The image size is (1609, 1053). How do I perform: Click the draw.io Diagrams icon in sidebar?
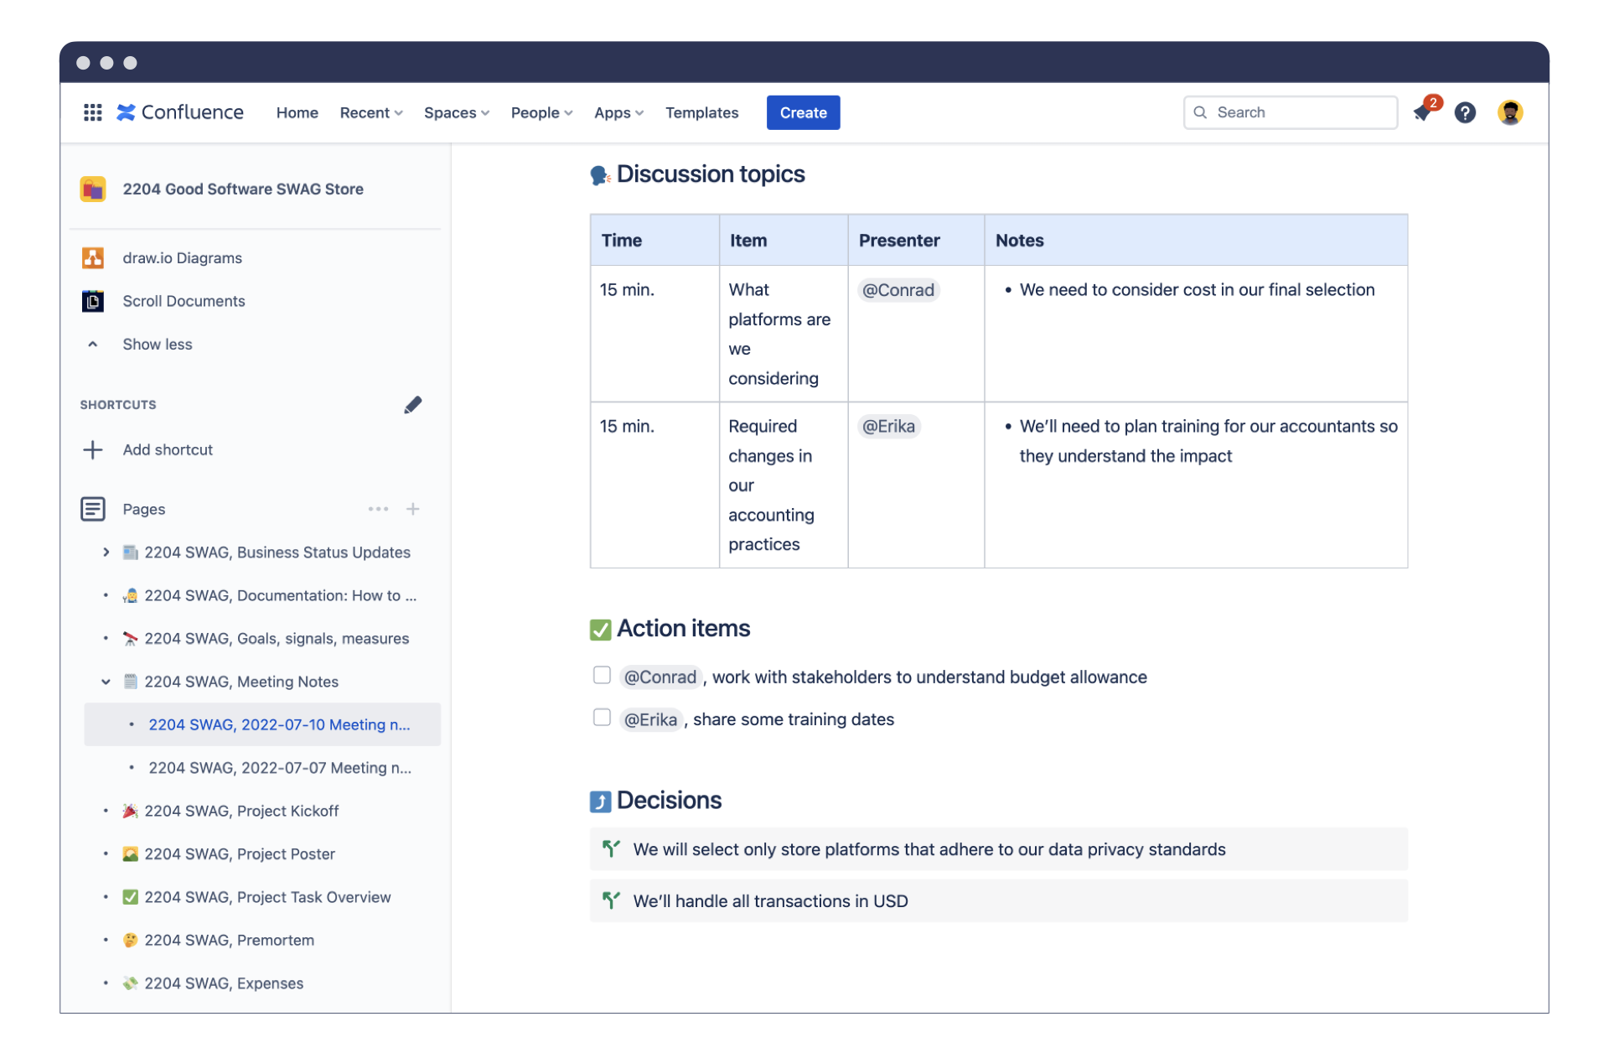93,257
